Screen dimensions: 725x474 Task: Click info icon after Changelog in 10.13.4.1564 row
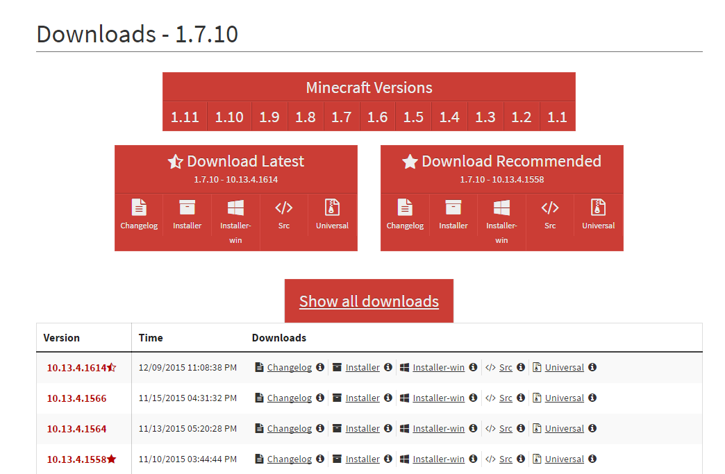click(x=320, y=428)
